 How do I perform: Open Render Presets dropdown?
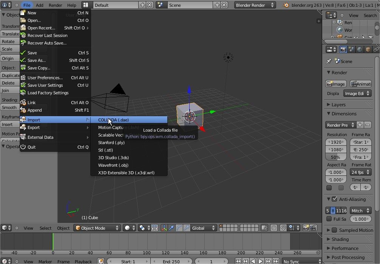tap(340, 125)
